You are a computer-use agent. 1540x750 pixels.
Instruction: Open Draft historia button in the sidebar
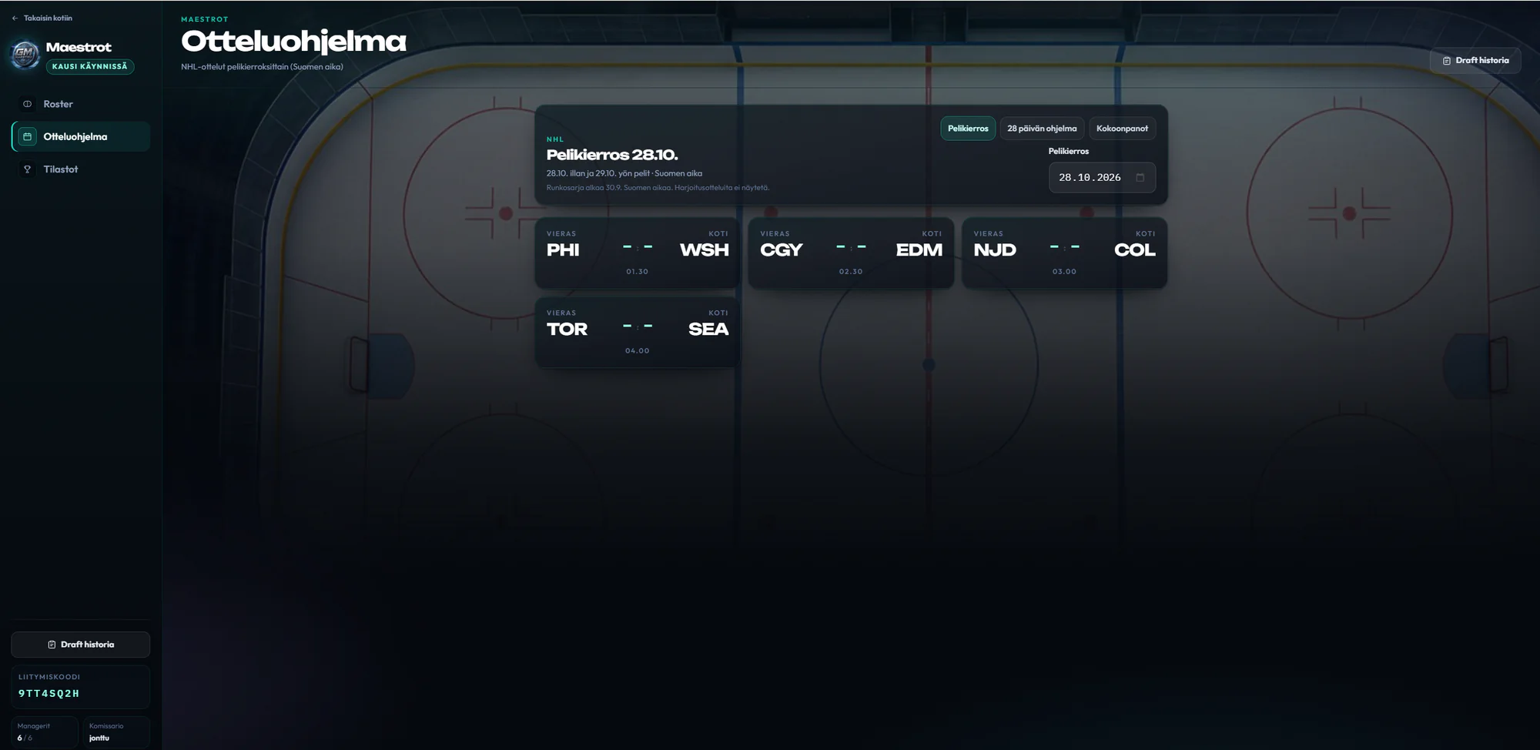80,645
